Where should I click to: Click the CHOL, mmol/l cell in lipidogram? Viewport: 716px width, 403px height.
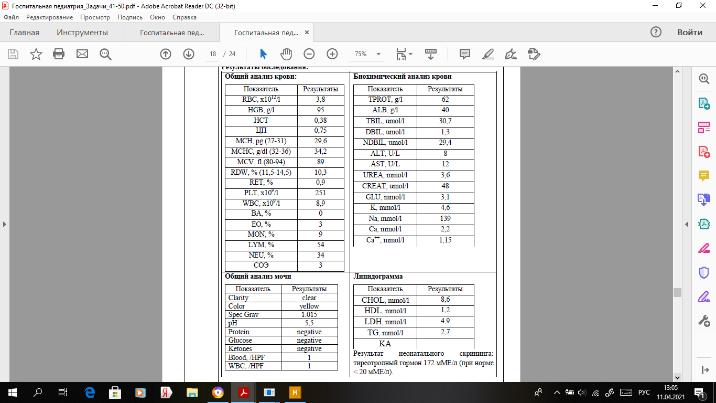[x=385, y=300]
